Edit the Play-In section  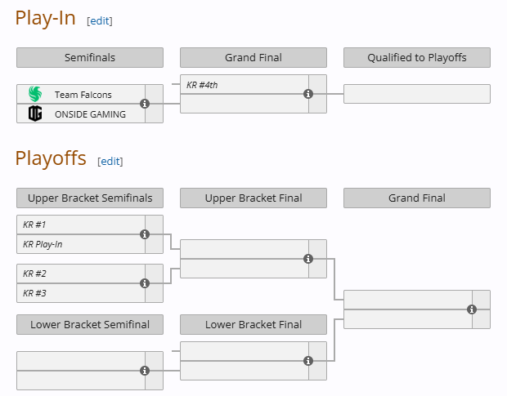click(100, 21)
